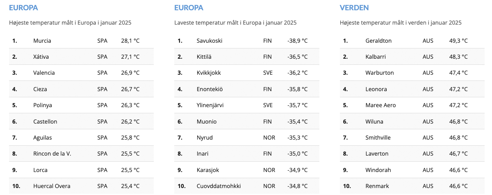
Task: Click the Murcia row in highest Europe temperatures
Action: pos(81,41)
